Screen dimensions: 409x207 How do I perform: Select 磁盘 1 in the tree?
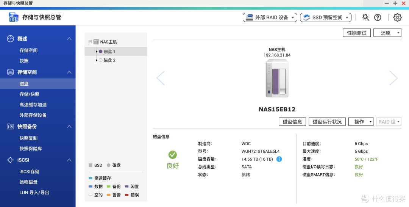116,52
